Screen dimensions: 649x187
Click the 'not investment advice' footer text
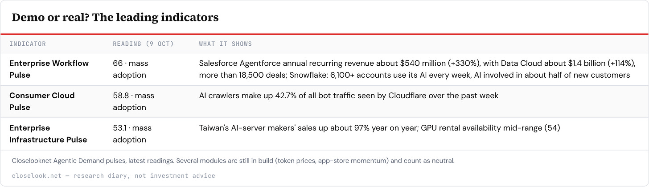(x=175, y=175)
